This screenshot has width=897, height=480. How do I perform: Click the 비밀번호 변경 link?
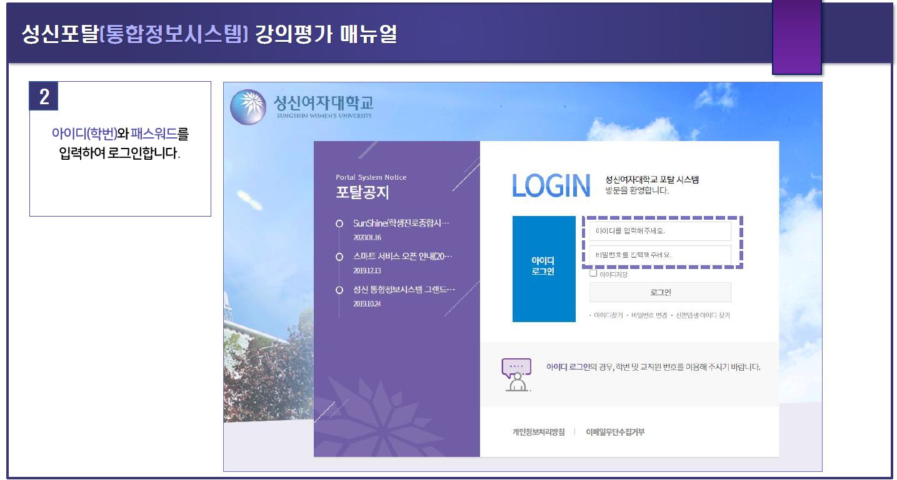coord(649,316)
